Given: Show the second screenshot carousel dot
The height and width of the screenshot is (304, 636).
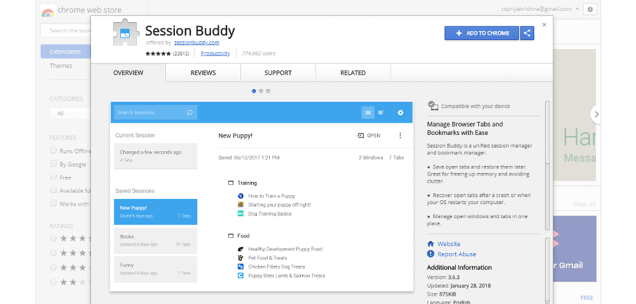Looking at the screenshot, I should pos(261,91).
